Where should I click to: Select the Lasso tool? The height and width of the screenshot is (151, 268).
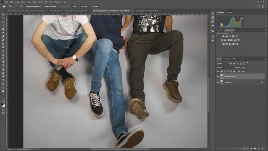[3, 22]
